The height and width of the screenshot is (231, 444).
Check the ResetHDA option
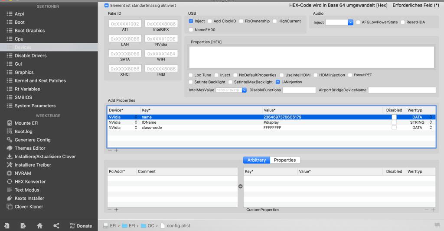[403, 22]
